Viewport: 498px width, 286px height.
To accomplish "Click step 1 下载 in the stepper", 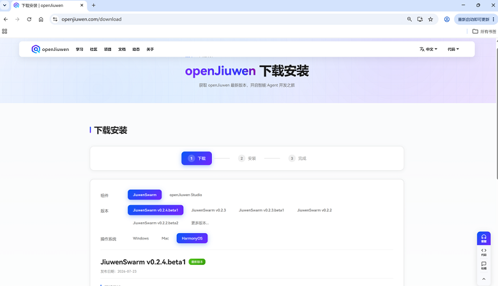I will [x=197, y=159].
